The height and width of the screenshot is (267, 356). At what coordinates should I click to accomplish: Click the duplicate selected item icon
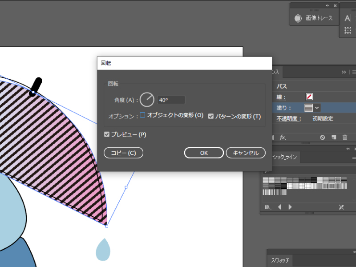334,138
